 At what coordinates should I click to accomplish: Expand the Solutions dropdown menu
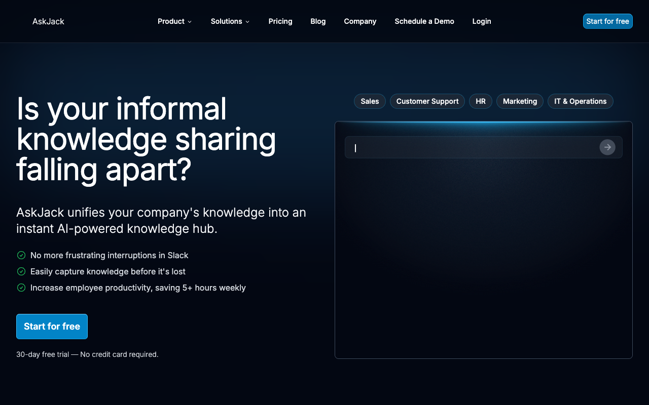230,21
